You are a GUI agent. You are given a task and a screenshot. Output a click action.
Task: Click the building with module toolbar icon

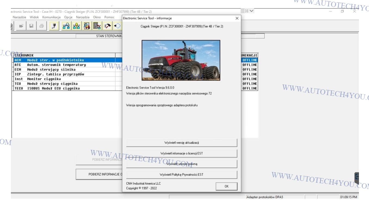(97, 26)
